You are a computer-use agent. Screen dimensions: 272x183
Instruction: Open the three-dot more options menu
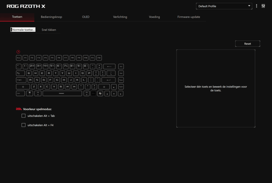256,6
